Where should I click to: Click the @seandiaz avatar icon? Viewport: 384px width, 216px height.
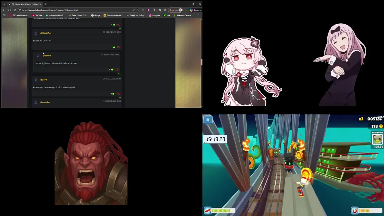[x=36, y=102]
